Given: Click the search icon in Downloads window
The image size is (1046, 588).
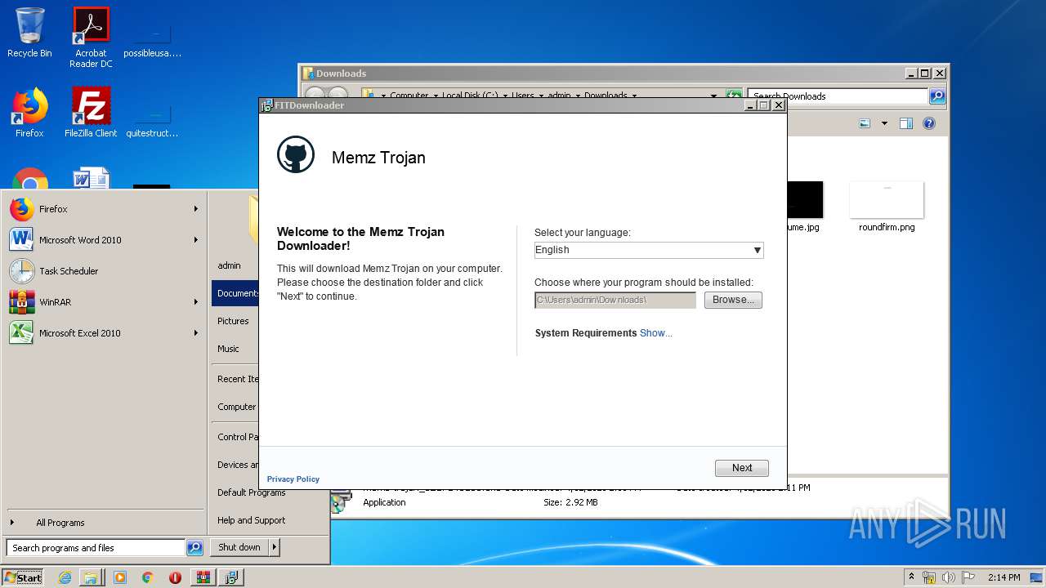Looking at the screenshot, I should click(938, 96).
